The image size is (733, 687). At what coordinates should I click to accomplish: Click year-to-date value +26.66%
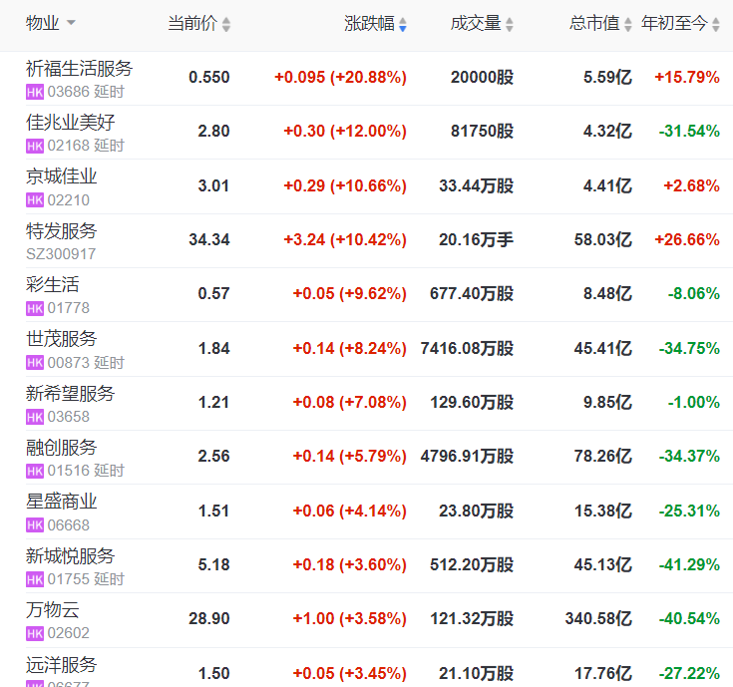(x=687, y=239)
